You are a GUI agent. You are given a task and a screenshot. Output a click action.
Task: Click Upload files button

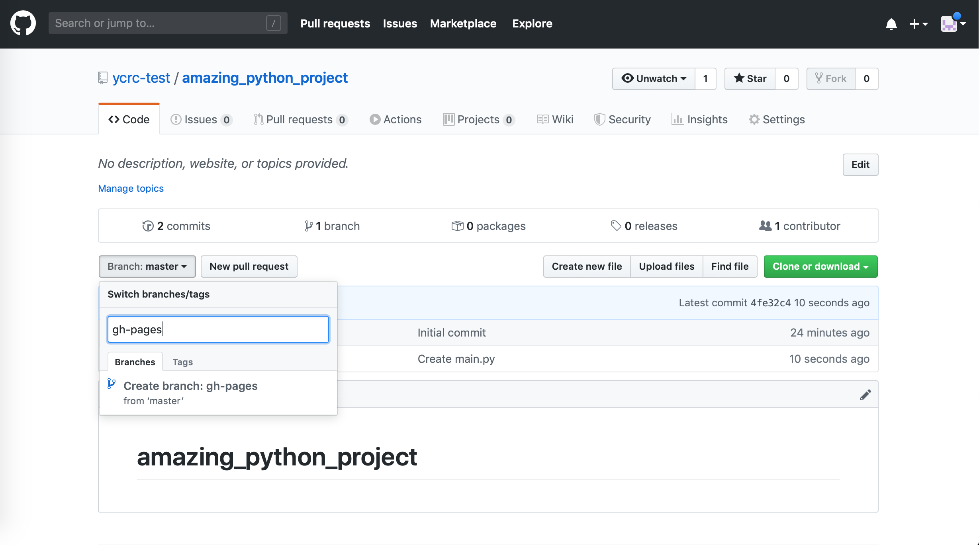pyautogui.click(x=666, y=267)
